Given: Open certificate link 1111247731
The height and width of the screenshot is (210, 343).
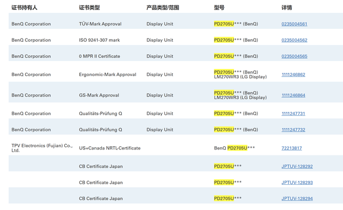Looking at the screenshot, I should coord(293,114).
